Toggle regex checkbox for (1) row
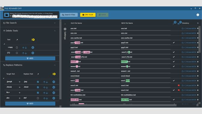Image resolution: width=202 pixels, height=114 pixels. point(17,53)
